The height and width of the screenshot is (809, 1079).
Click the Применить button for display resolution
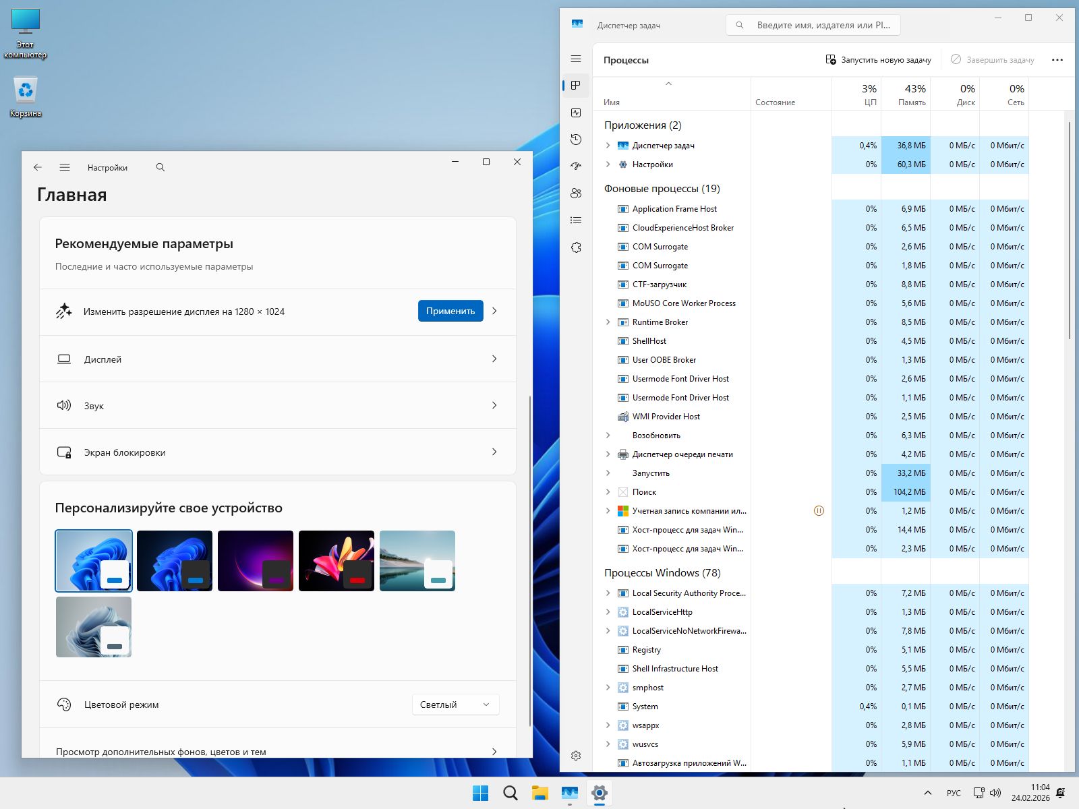[x=450, y=311]
